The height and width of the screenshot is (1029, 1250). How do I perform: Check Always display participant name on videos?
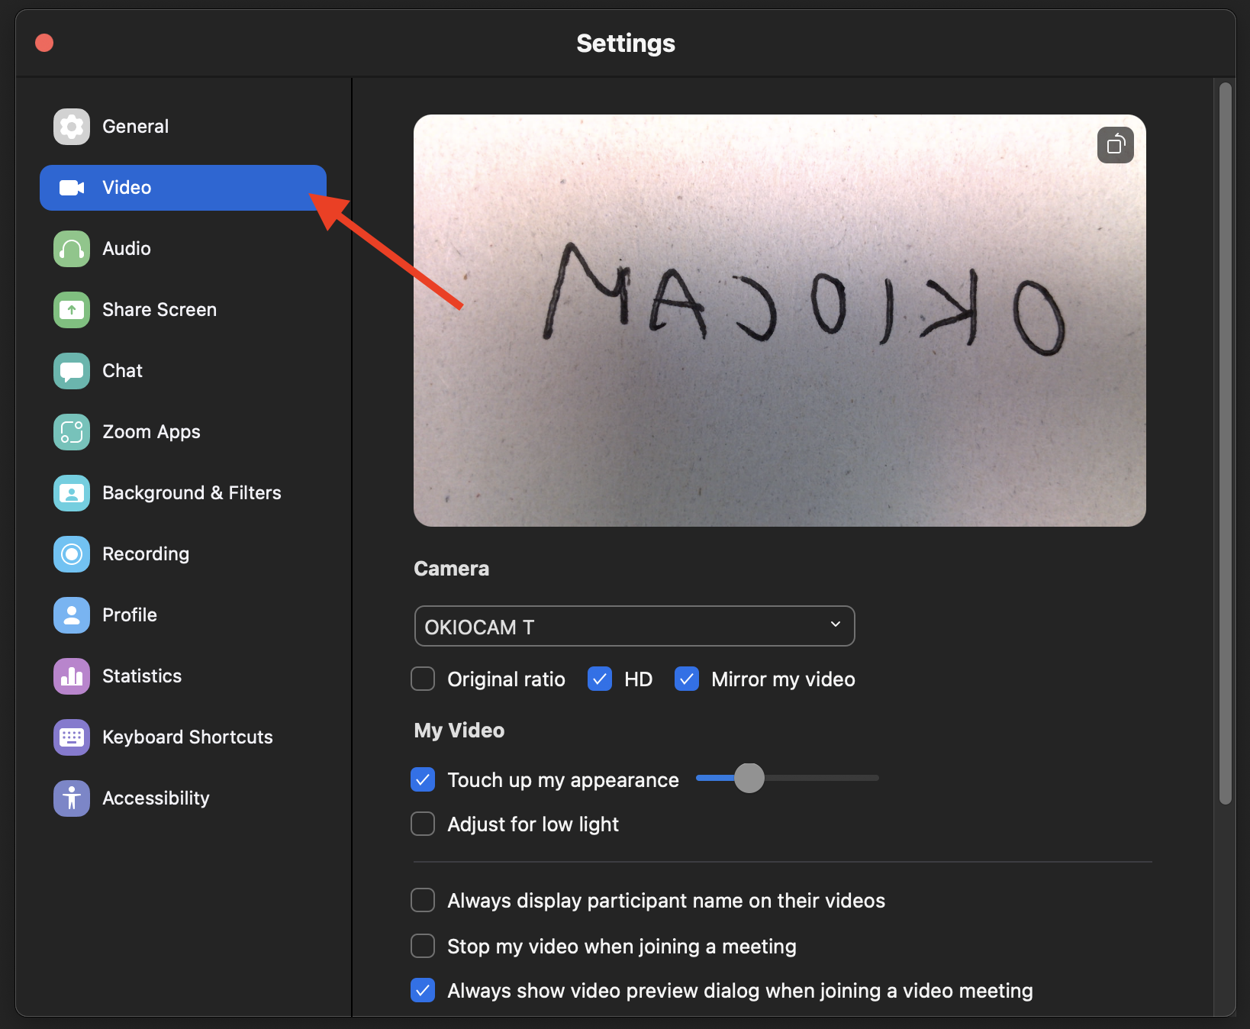[423, 900]
